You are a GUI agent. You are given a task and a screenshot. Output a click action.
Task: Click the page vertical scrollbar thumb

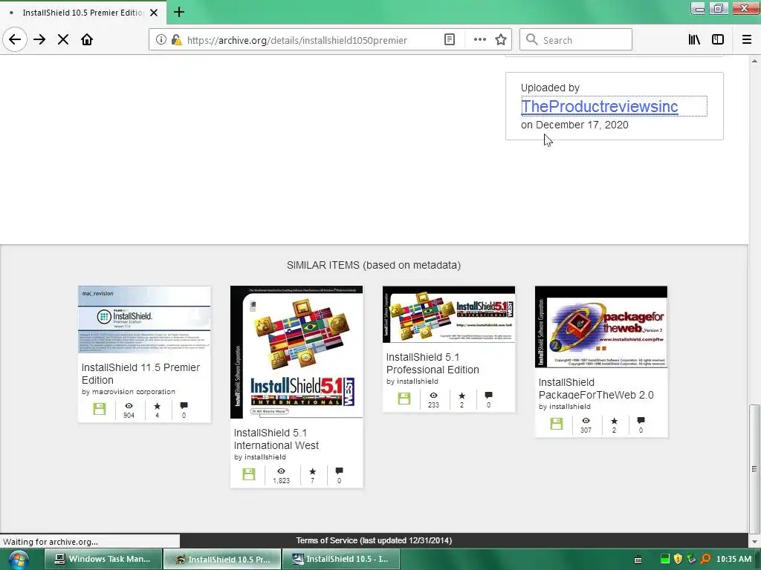pos(754,468)
